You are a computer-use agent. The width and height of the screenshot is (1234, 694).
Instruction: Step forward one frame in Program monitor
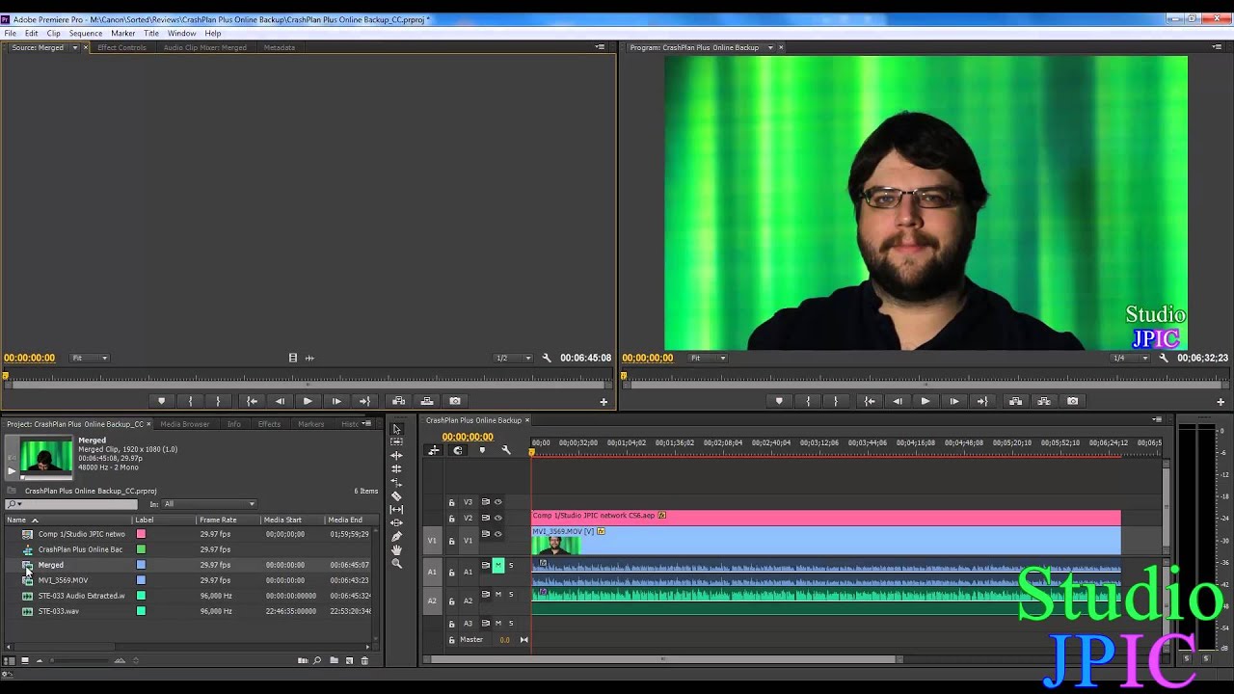[x=953, y=401]
